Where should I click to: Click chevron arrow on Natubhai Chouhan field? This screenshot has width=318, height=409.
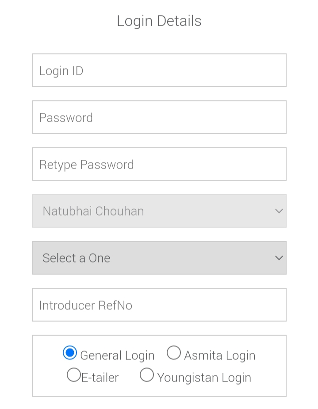279,211
